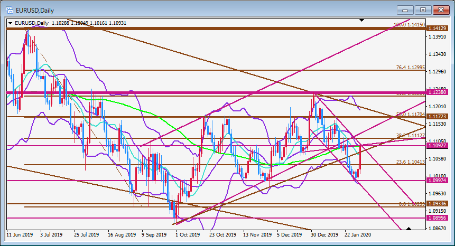455x246 pixels.
Task: Close the EURUSD,Daily chart window
Action: click(441, 10)
